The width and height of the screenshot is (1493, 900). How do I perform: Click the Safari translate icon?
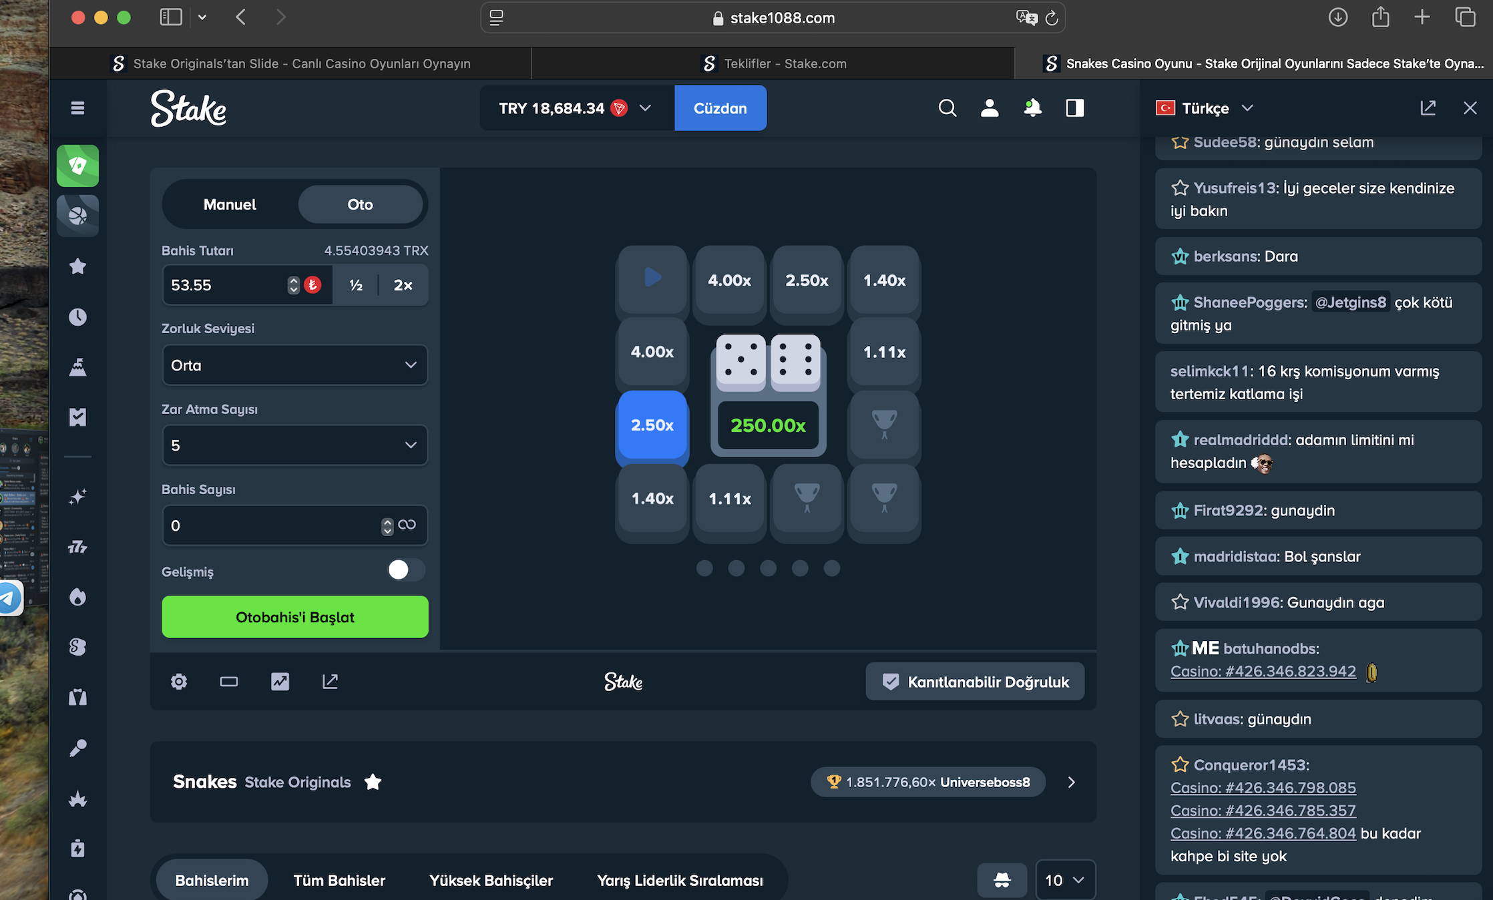(x=1026, y=18)
